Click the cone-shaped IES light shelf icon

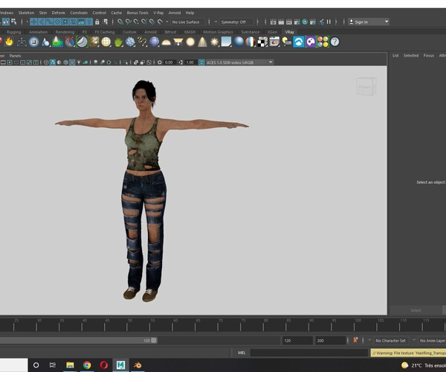[202, 42]
